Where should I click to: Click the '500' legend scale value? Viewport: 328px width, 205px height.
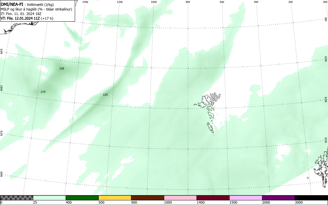tap(101, 202)
